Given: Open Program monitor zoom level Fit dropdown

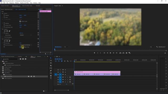Looking at the screenshot, I should (67, 47).
